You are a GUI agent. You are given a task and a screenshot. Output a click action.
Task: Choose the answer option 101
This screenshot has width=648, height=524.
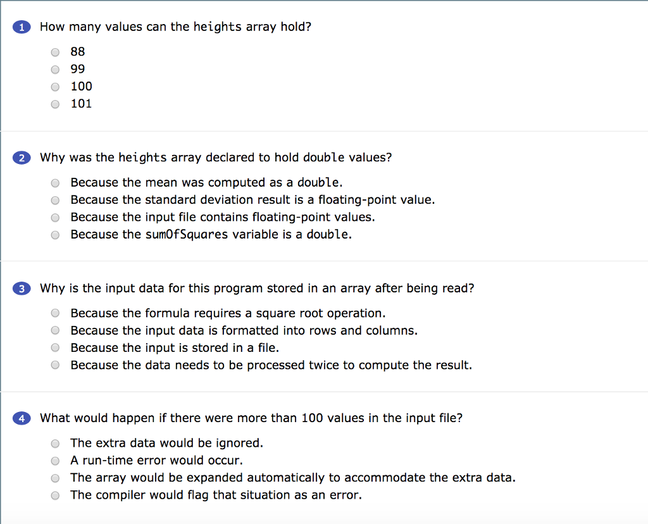(x=55, y=104)
